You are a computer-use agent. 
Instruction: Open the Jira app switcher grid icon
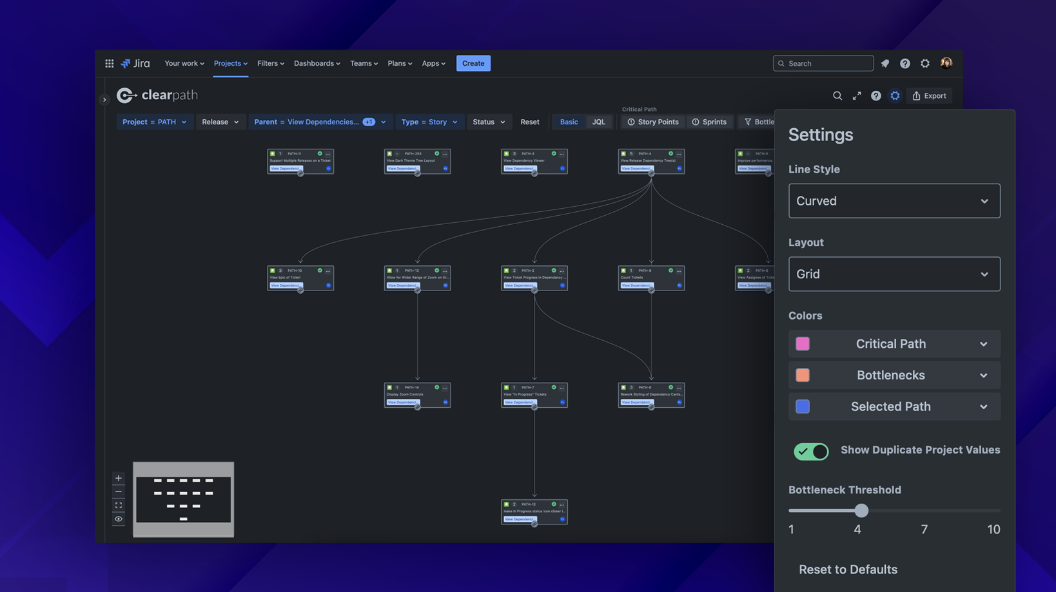tap(109, 63)
